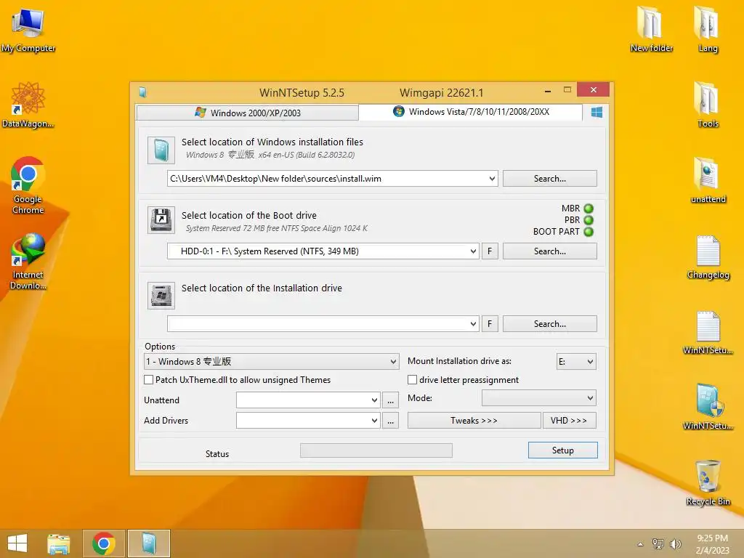Open the Recycle Bin
Image resolution: width=744 pixels, height=558 pixels.
pos(708,483)
